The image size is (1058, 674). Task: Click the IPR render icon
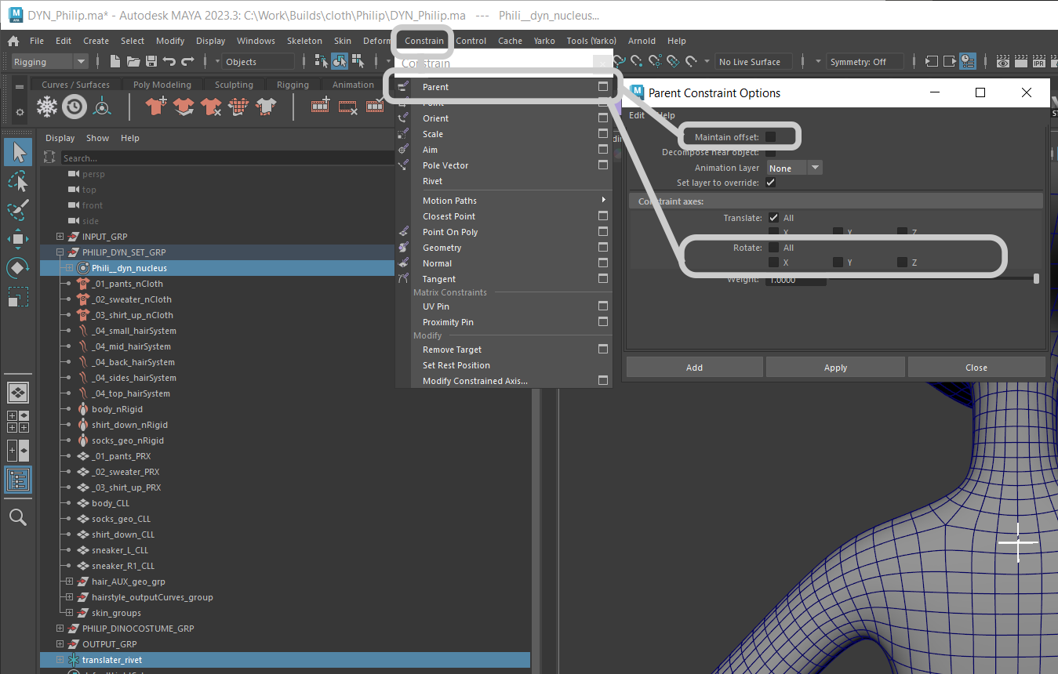[x=1039, y=61]
